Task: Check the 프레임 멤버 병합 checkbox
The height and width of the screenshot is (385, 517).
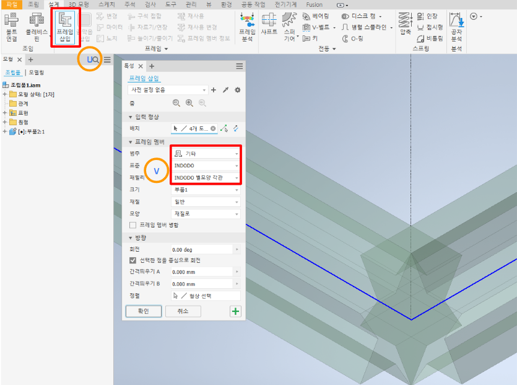Action: pyautogui.click(x=133, y=225)
